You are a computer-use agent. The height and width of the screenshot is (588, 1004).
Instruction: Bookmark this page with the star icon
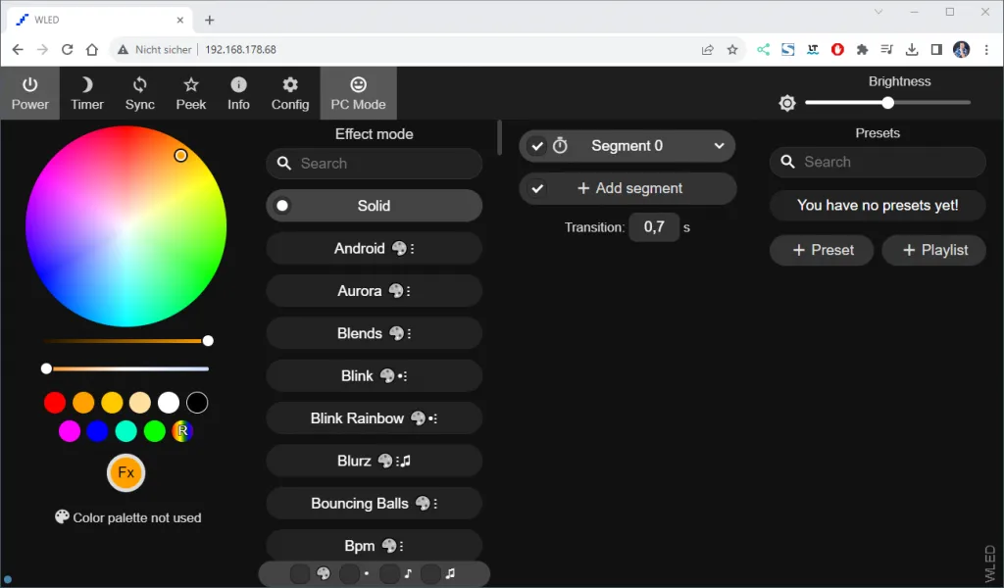(x=731, y=49)
